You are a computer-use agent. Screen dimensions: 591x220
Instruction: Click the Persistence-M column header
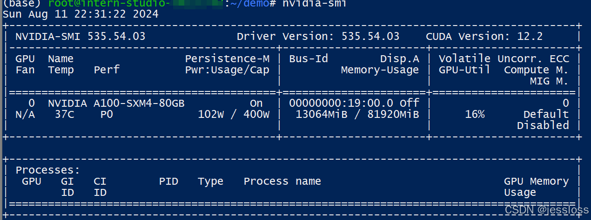[227, 58]
